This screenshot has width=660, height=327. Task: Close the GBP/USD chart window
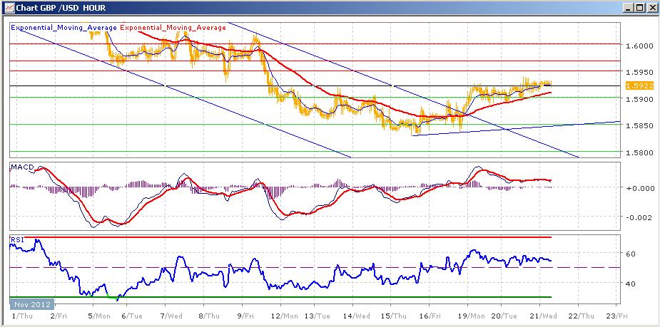tap(651, 8)
